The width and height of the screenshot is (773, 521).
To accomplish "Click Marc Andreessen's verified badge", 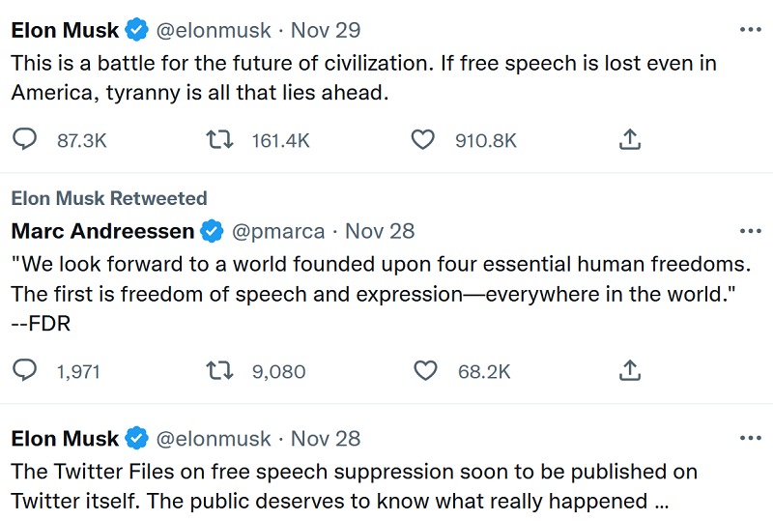I will (212, 231).
